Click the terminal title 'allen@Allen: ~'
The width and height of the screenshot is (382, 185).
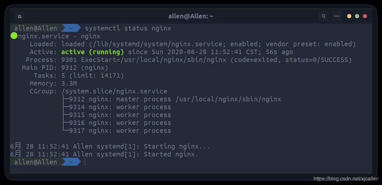(x=191, y=16)
